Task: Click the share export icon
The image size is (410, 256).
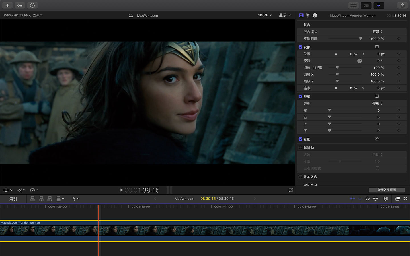Action: pos(402,5)
